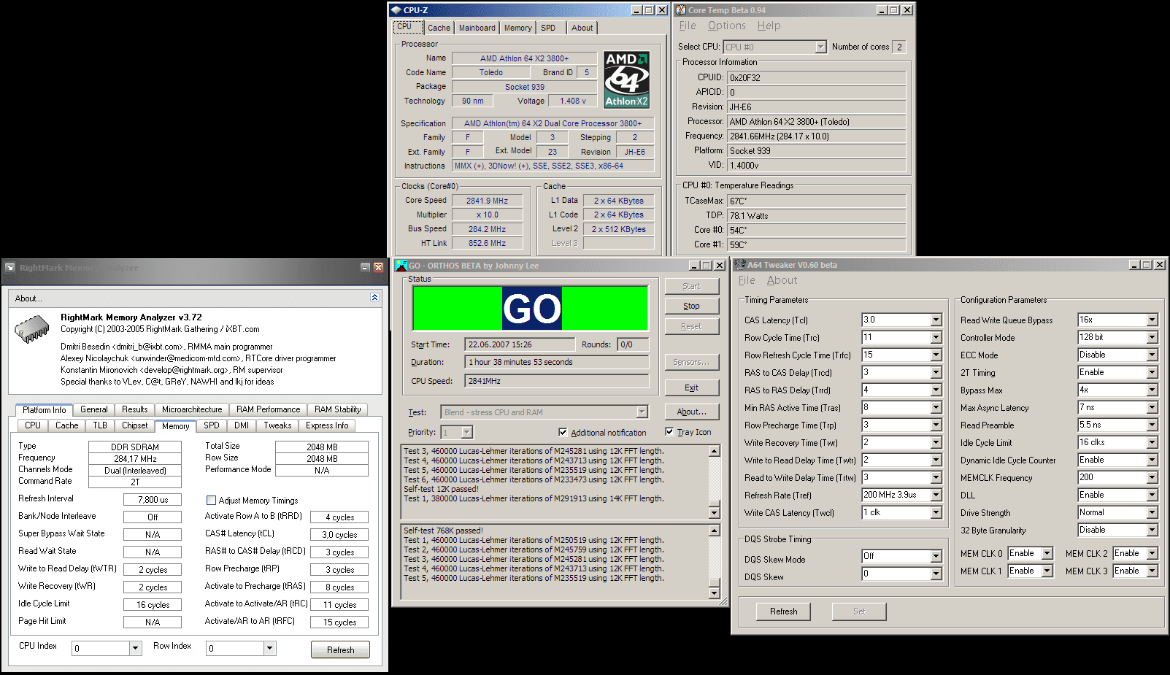
Task: Open the Chipset sub-tab in RightMark
Action: [x=134, y=425]
